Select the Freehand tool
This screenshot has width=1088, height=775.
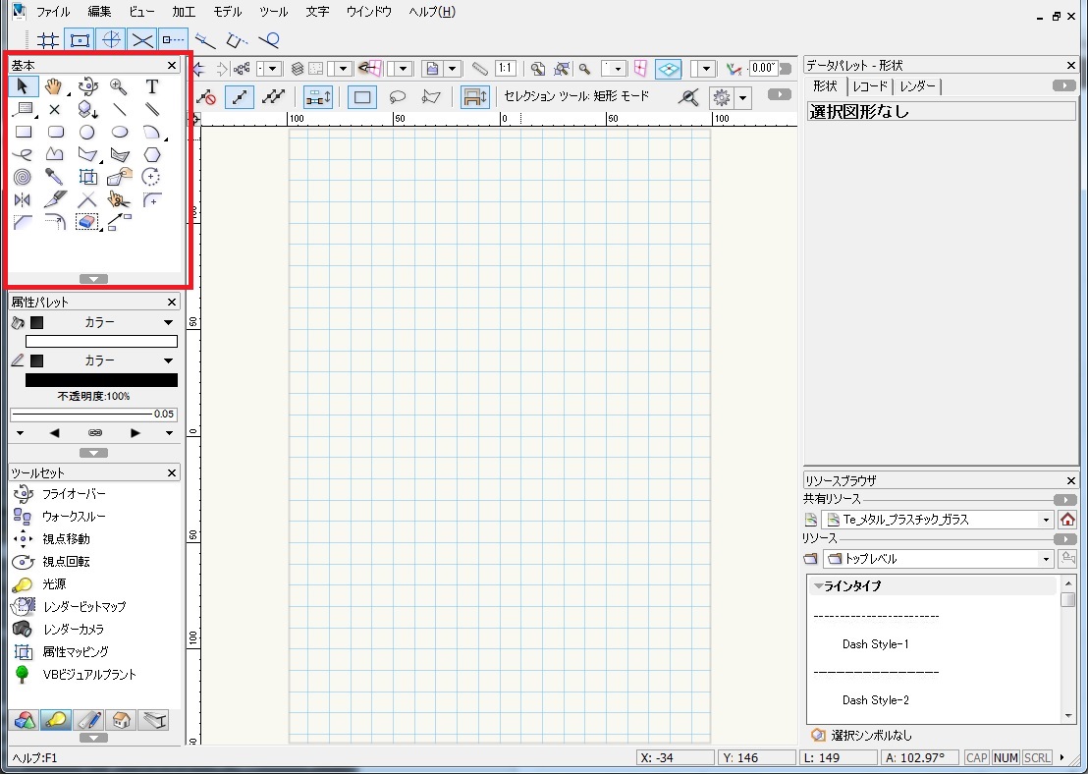click(23, 154)
